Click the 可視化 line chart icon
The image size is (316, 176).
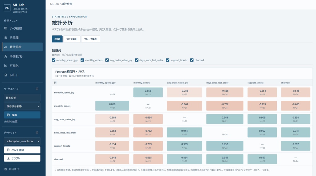(x=6, y=66)
